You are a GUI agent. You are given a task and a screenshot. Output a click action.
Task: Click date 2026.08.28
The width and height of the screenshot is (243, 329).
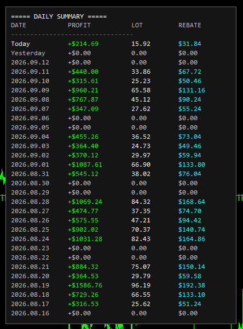(x=30, y=202)
